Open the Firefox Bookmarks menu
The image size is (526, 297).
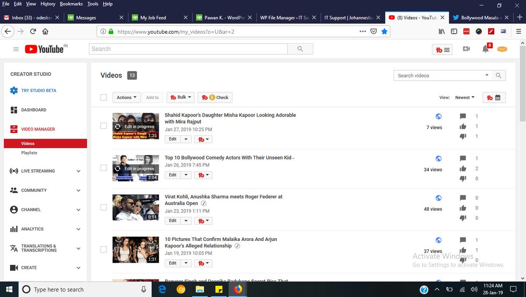(71, 4)
